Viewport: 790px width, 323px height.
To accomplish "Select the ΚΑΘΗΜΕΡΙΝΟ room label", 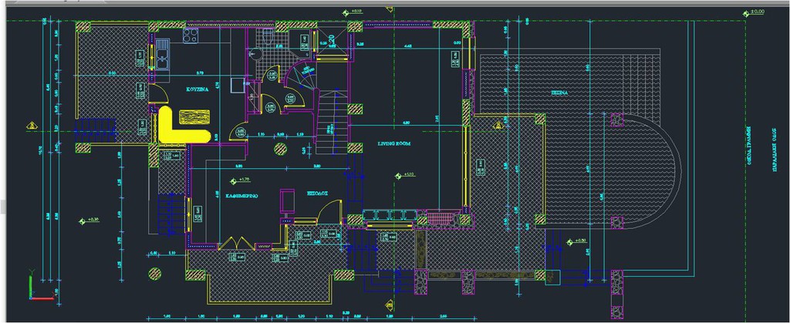I will 241,197.
